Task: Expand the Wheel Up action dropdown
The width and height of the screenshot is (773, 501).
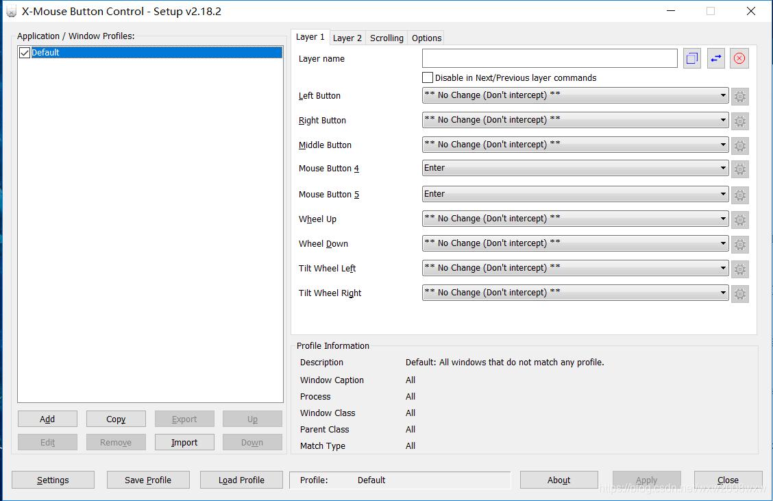Action: (576, 219)
